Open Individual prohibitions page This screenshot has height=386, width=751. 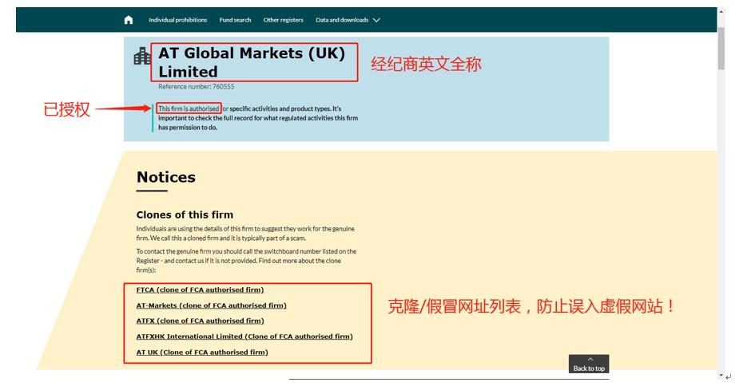pos(177,20)
